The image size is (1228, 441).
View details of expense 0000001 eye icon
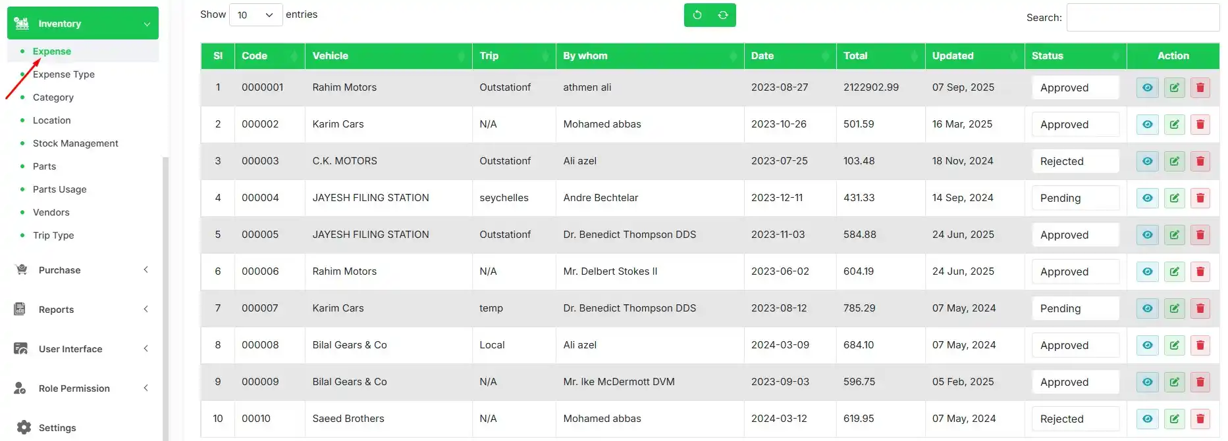click(1148, 87)
